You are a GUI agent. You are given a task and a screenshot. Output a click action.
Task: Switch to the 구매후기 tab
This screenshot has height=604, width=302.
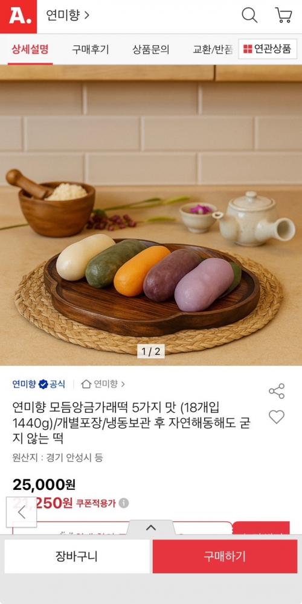point(90,49)
